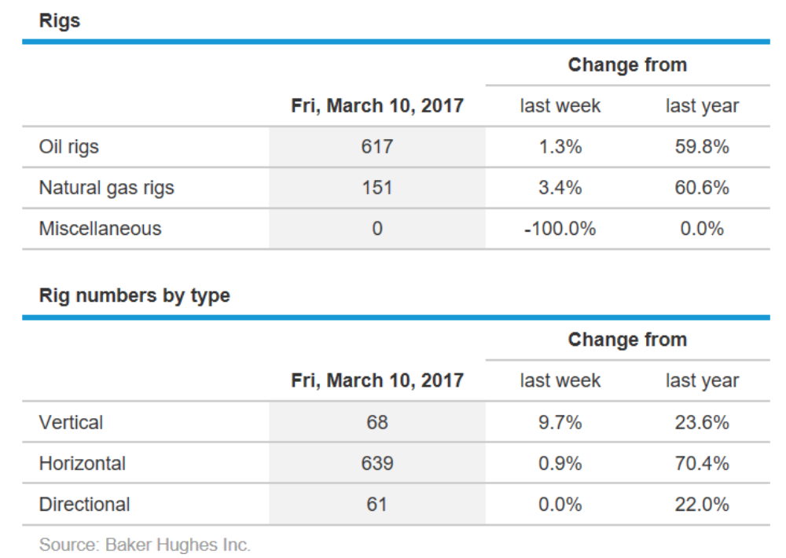Select the 3.4% natural gas weekly change
Screen dimensions: 786x558
click(x=560, y=188)
